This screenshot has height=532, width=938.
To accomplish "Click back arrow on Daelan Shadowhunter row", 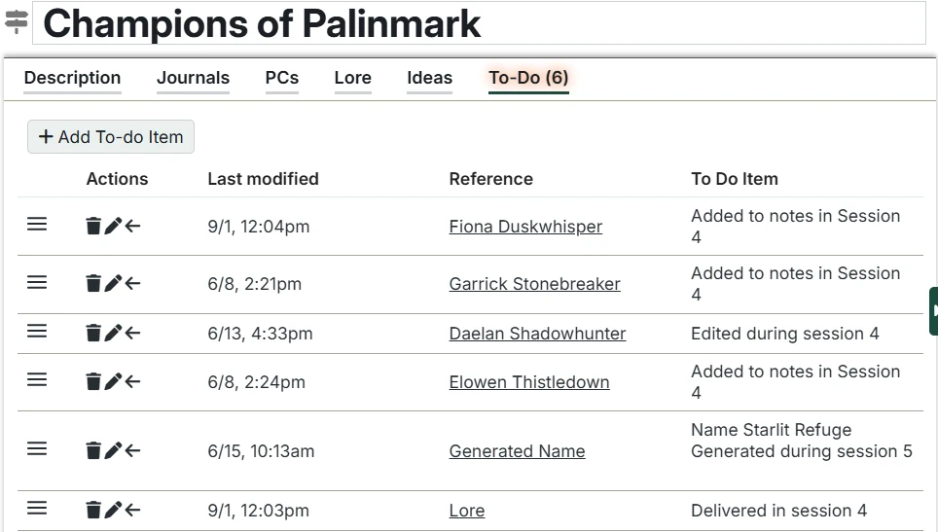I will point(133,334).
